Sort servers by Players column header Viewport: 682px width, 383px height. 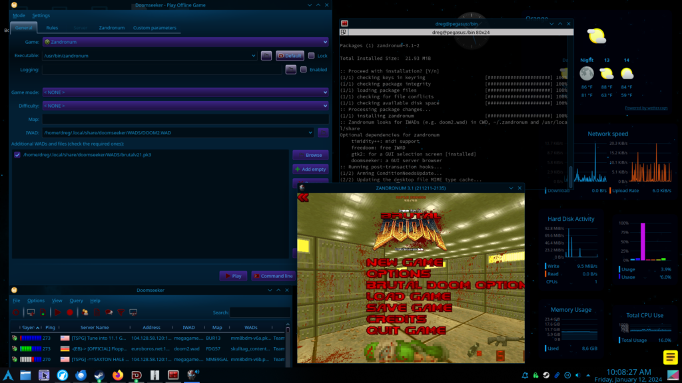[29, 327]
